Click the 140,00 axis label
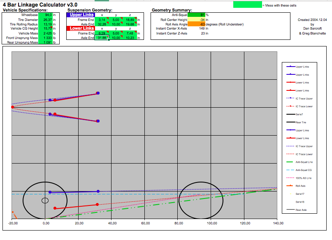This screenshot has width=332, height=240. (x=278, y=223)
